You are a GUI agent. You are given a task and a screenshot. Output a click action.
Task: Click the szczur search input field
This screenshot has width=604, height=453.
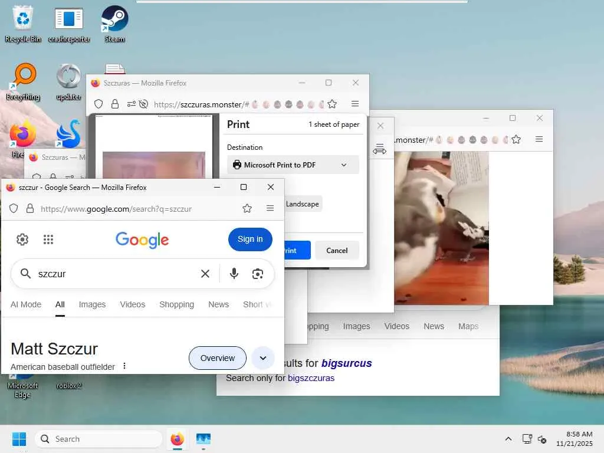click(116, 274)
